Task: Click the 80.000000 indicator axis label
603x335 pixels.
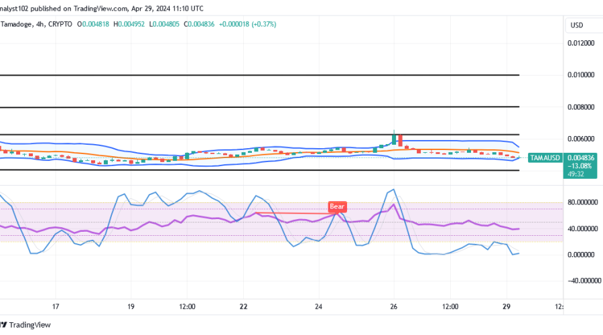Action: (583, 202)
